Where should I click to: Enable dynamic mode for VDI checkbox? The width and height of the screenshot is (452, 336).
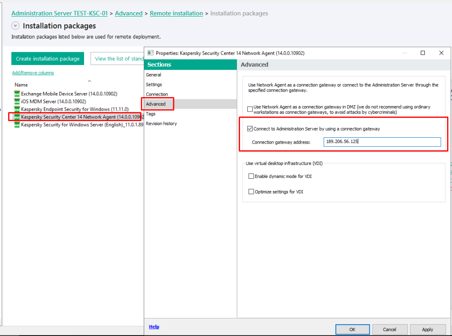251,176
